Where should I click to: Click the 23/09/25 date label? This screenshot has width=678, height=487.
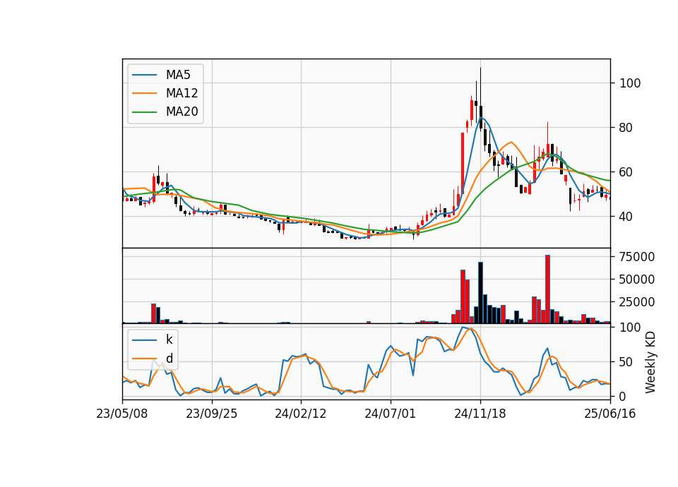[x=211, y=414]
